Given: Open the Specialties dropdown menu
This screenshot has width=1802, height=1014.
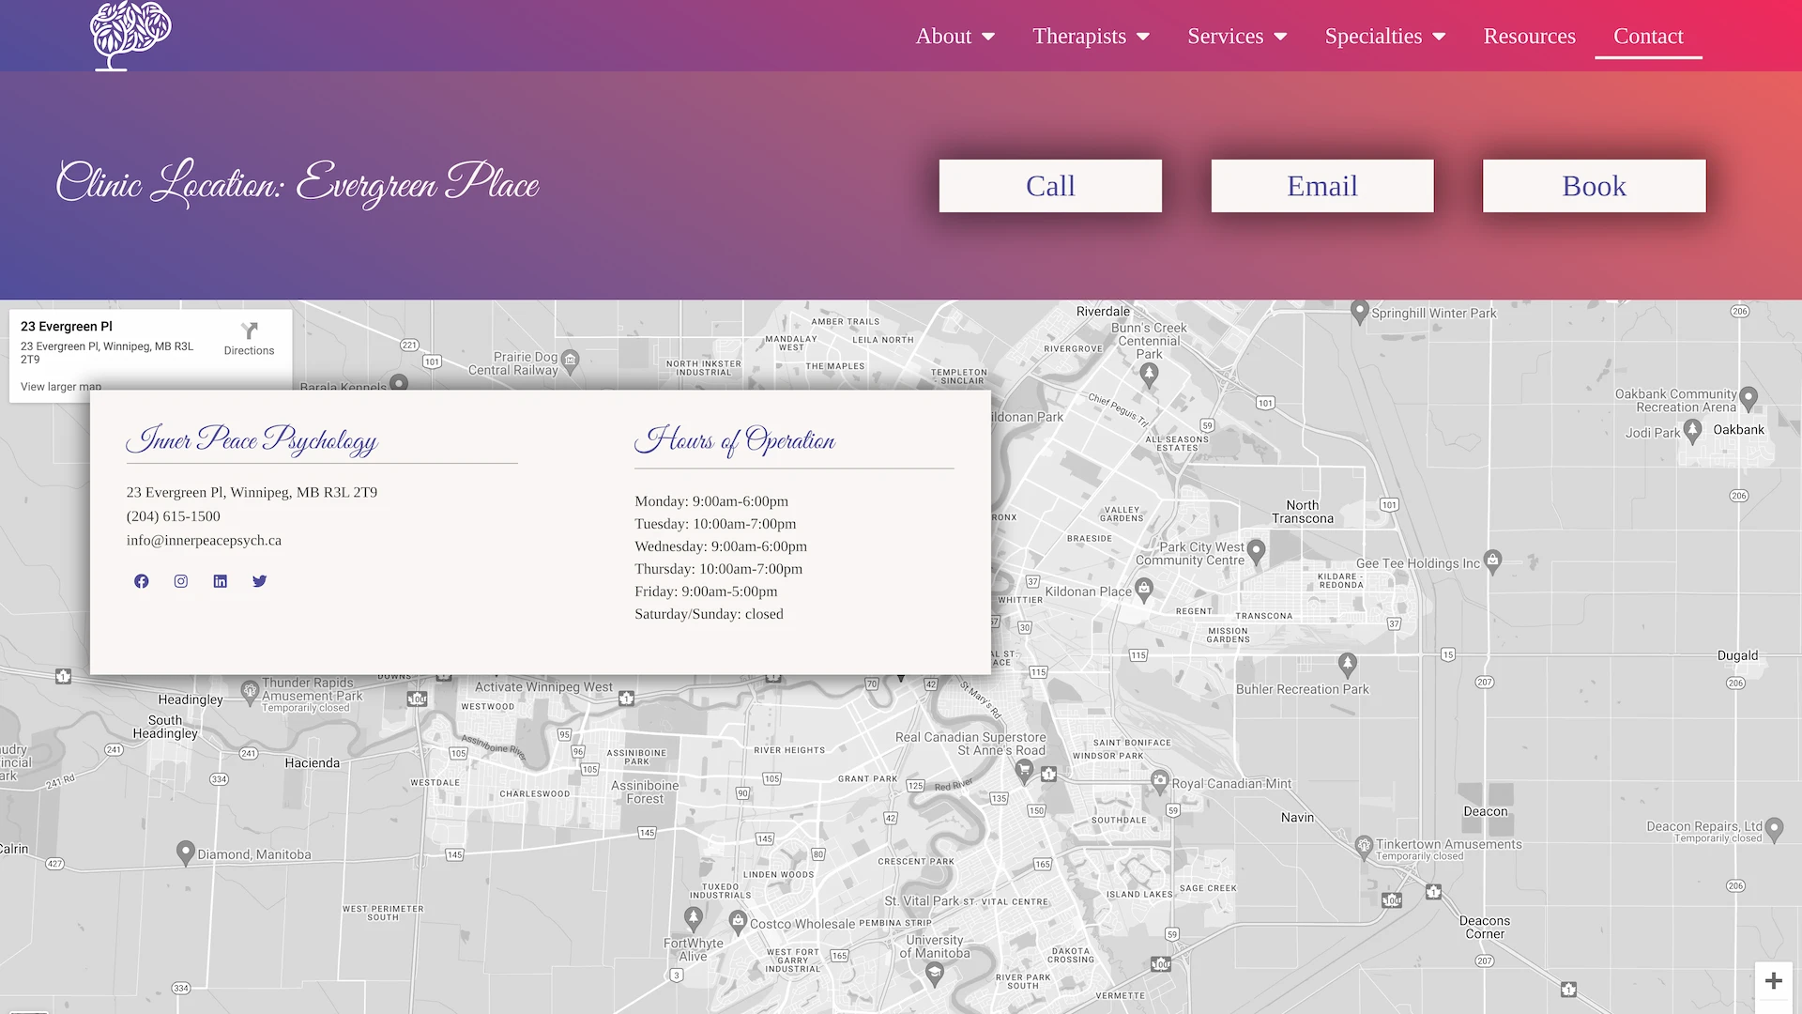Looking at the screenshot, I should [1384, 36].
